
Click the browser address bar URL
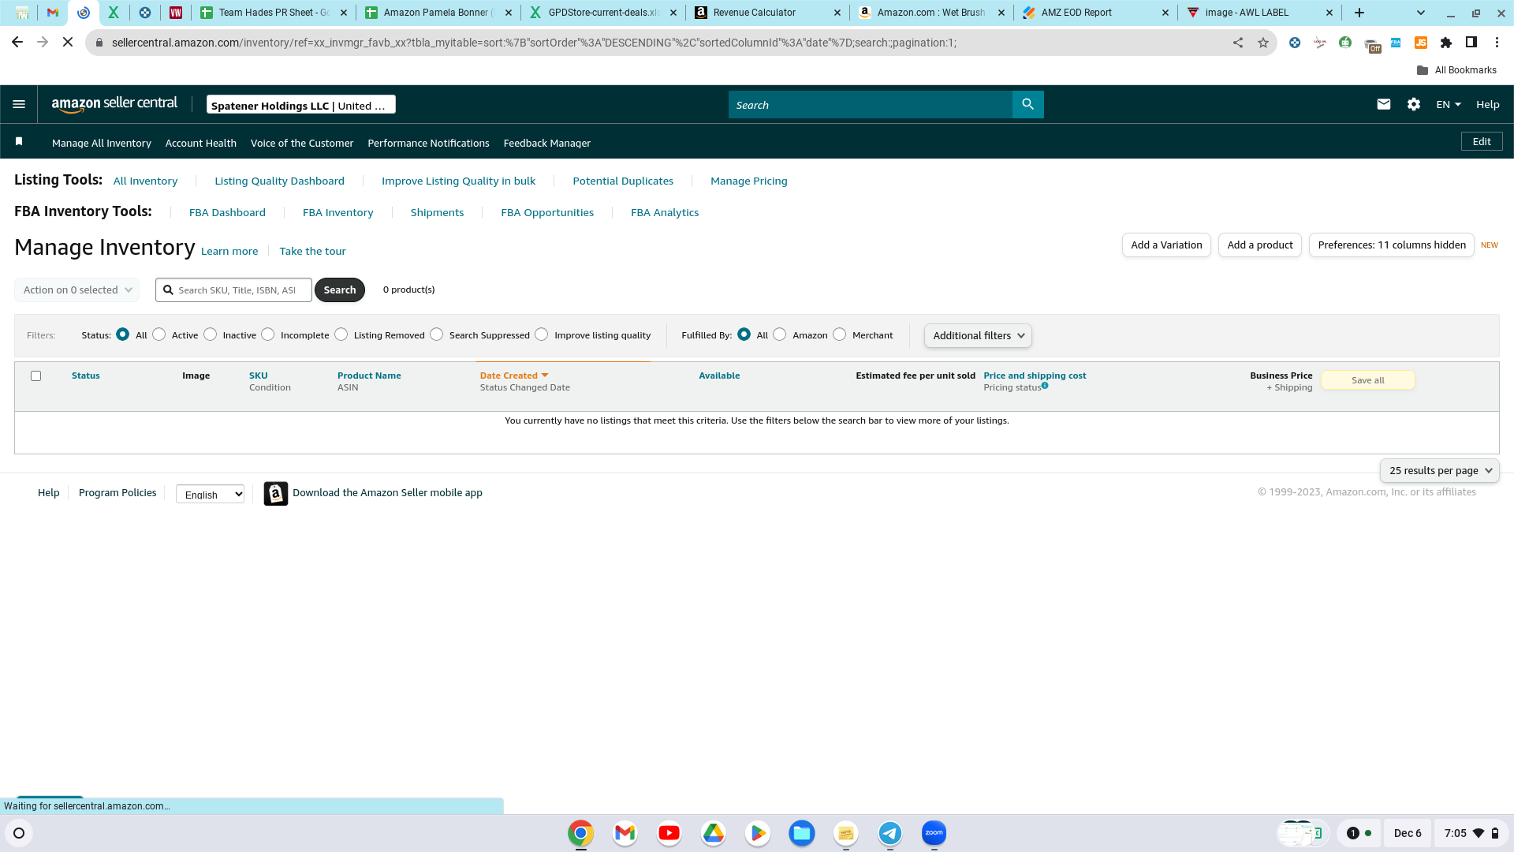(x=534, y=43)
